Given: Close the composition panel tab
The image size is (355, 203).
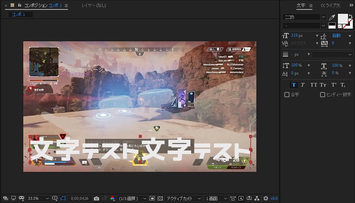Looking at the screenshot, I should [6, 6].
